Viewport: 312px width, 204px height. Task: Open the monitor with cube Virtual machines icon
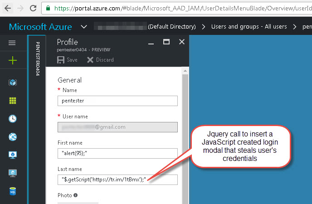[x=13, y=155]
